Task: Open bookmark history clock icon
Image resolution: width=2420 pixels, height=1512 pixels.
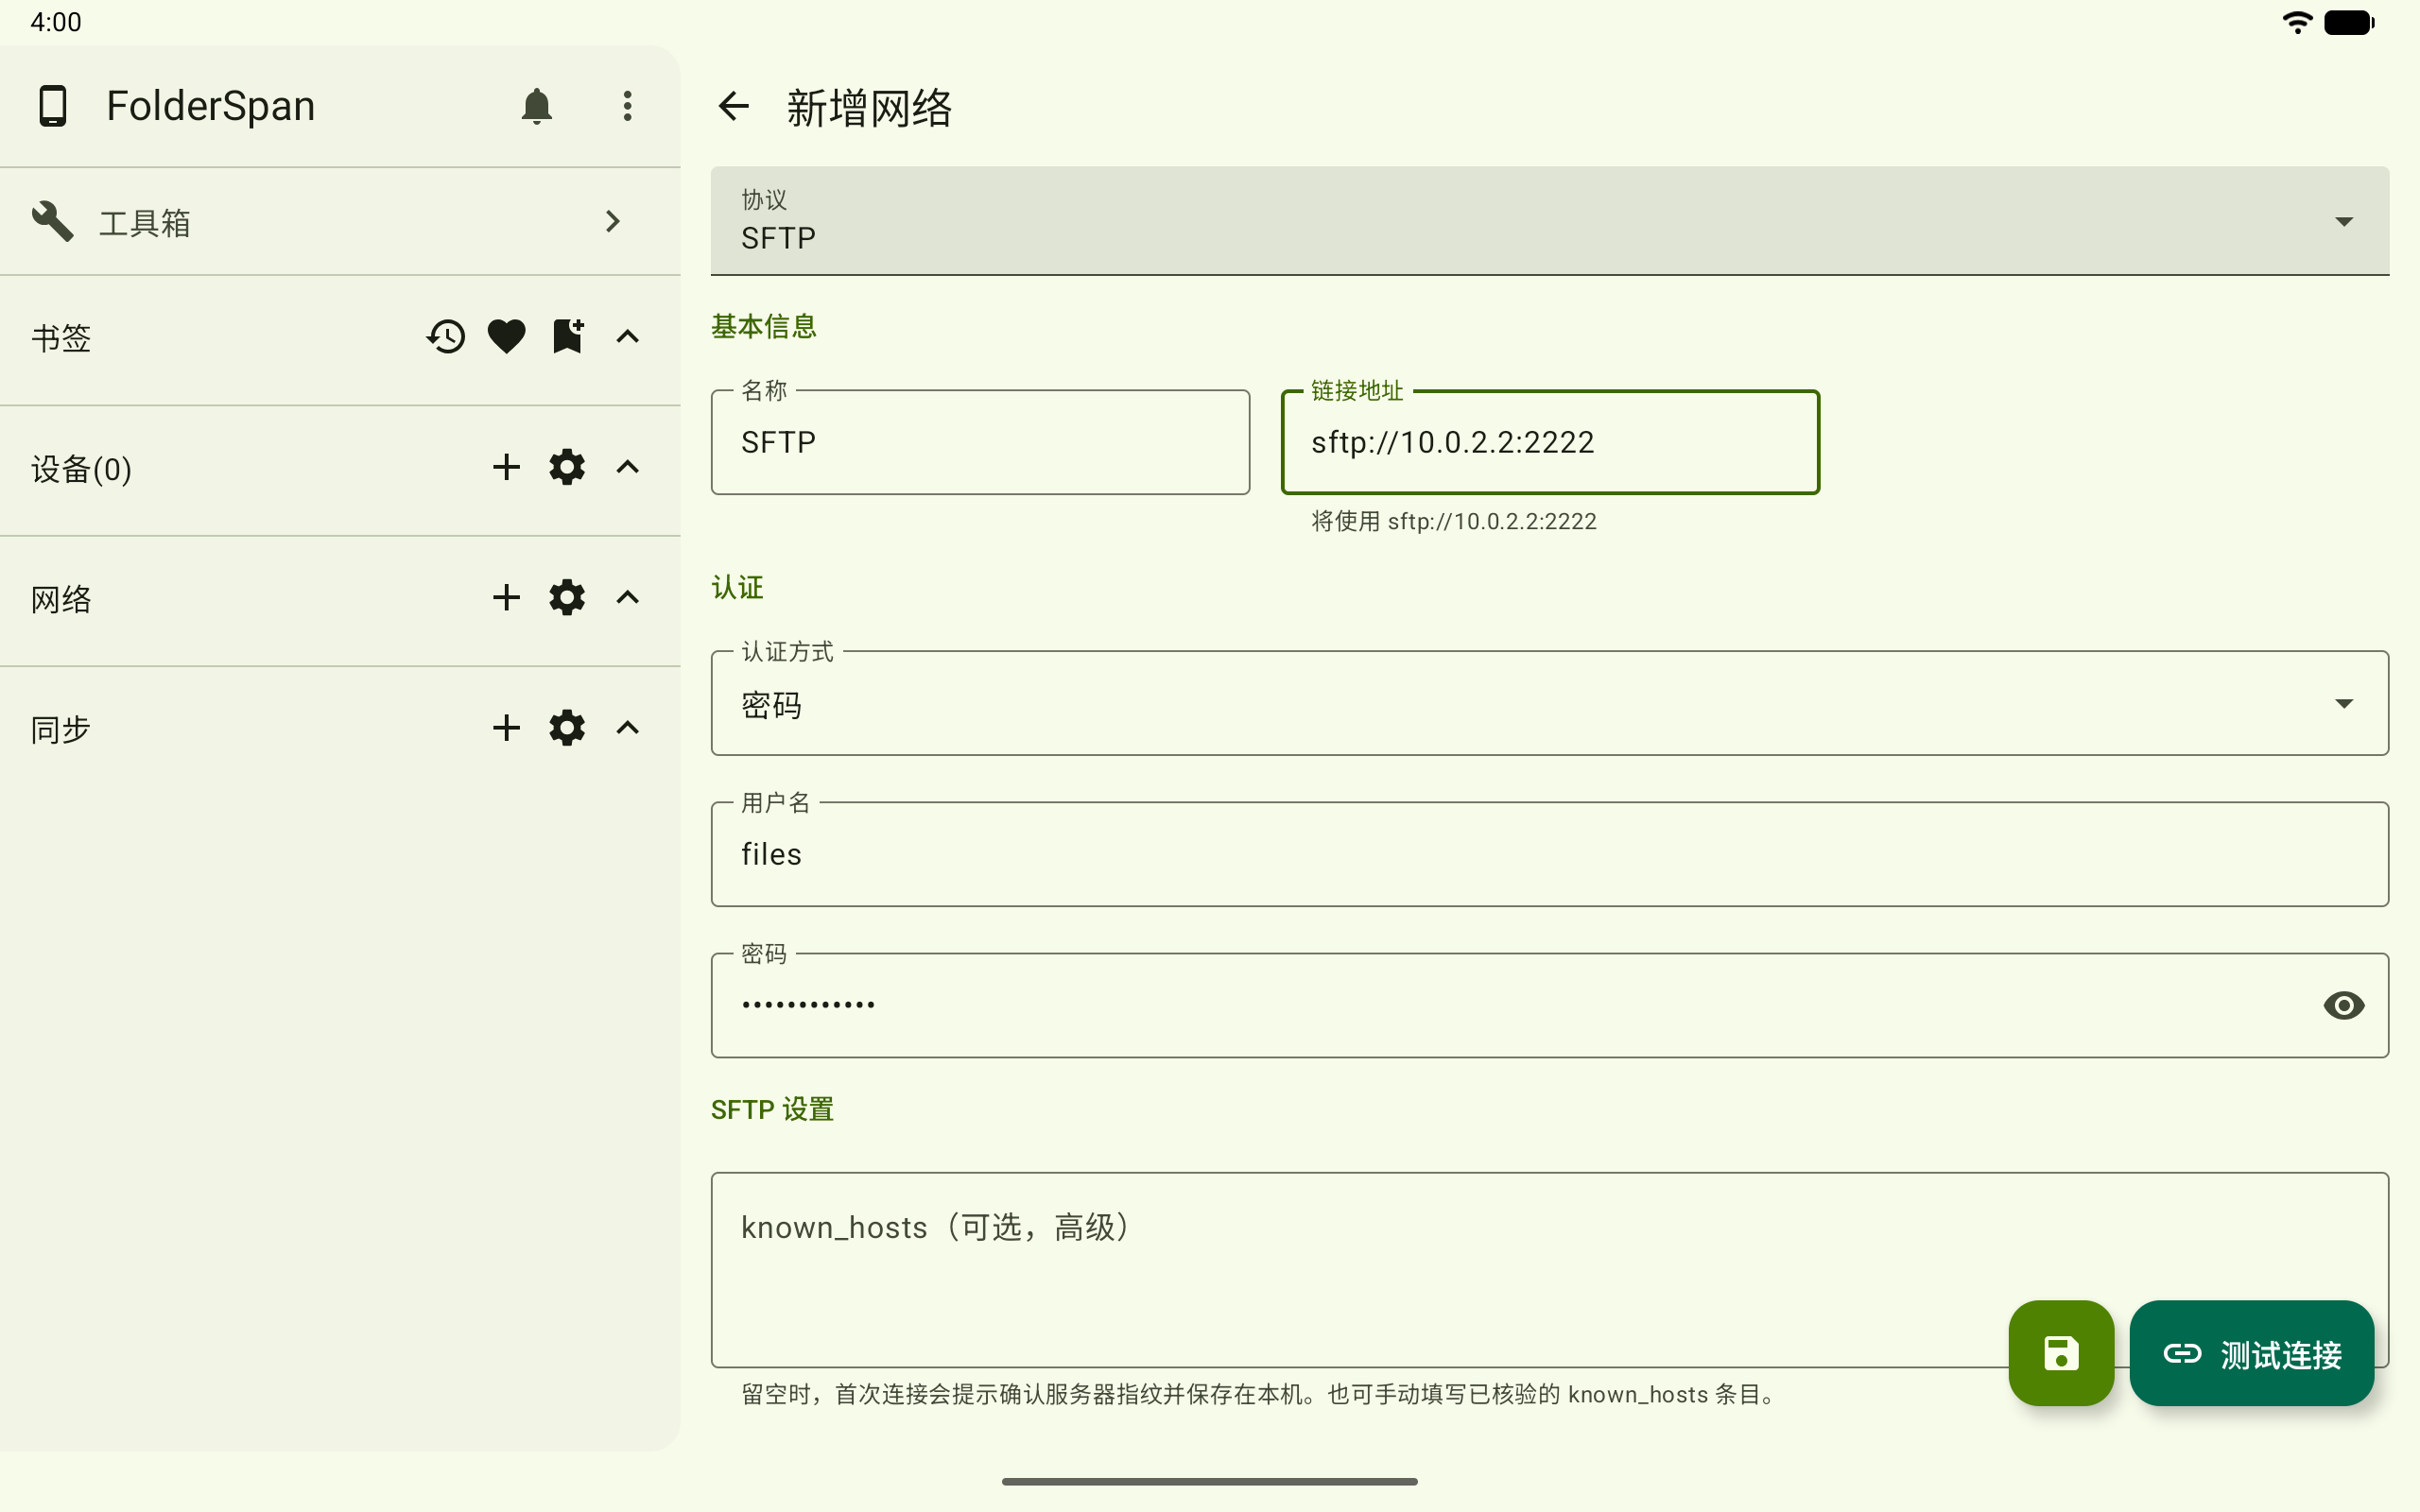Action: point(446,336)
